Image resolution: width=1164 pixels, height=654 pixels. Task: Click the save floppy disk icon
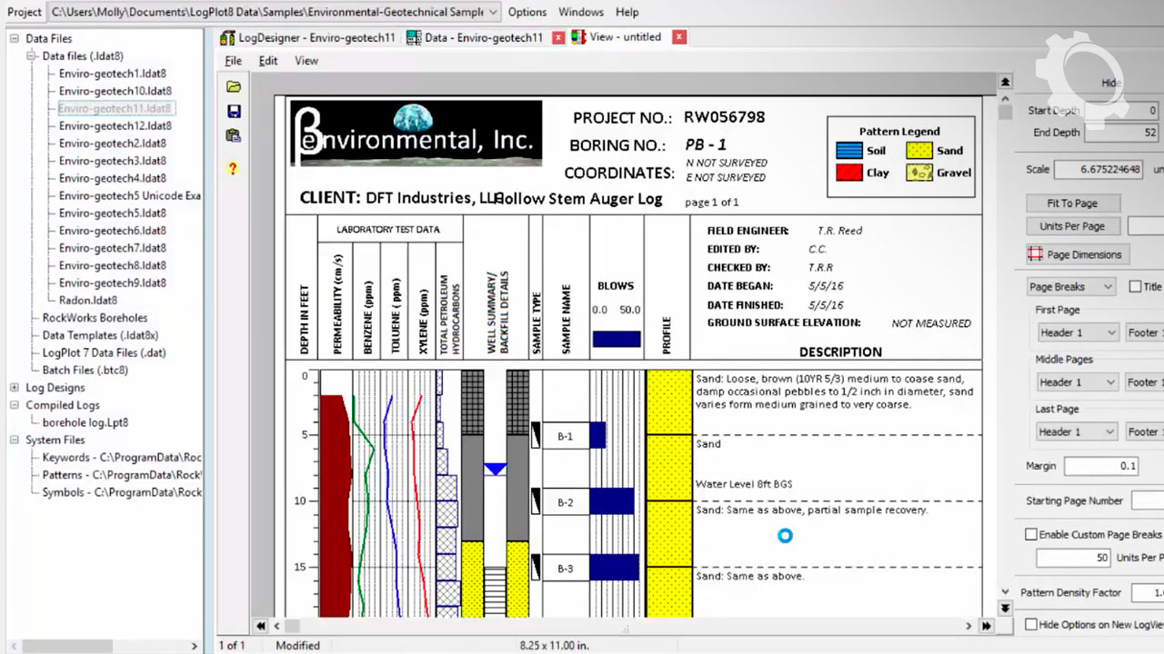tap(234, 112)
